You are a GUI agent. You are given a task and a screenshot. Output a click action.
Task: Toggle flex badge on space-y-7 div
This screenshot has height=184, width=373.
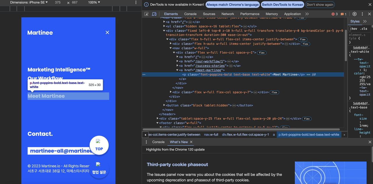[x=274, y=92]
